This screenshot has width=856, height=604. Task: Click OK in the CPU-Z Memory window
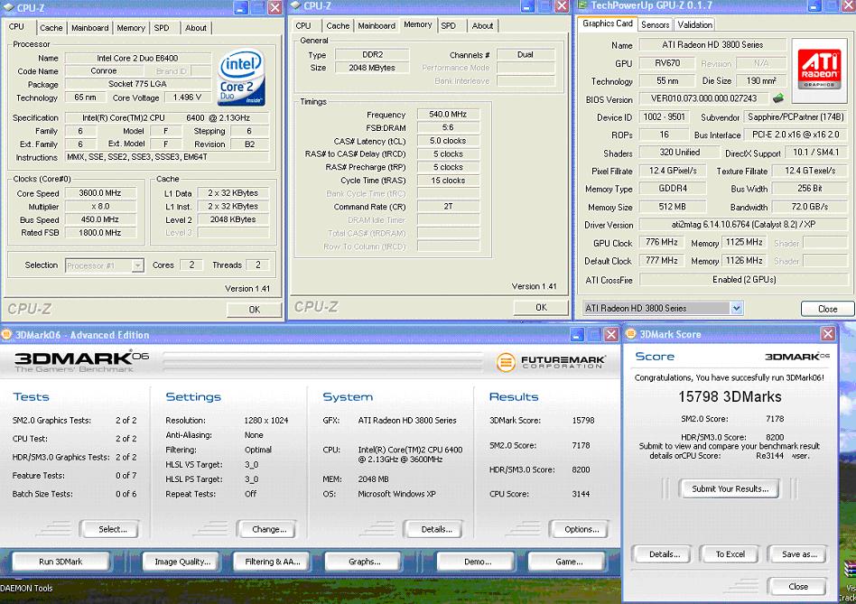[541, 307]
